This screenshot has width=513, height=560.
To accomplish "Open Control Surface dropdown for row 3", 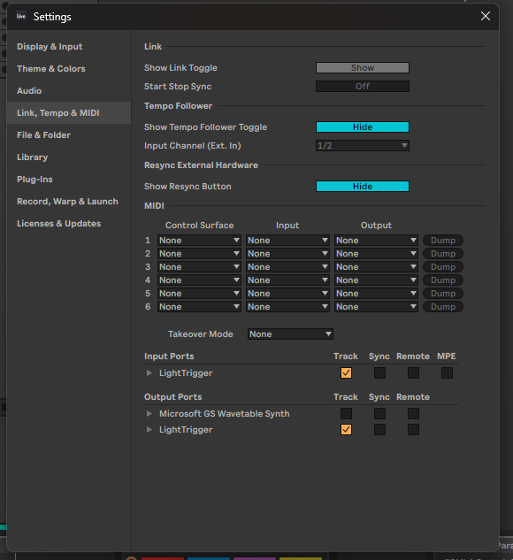I will point(199,267).
